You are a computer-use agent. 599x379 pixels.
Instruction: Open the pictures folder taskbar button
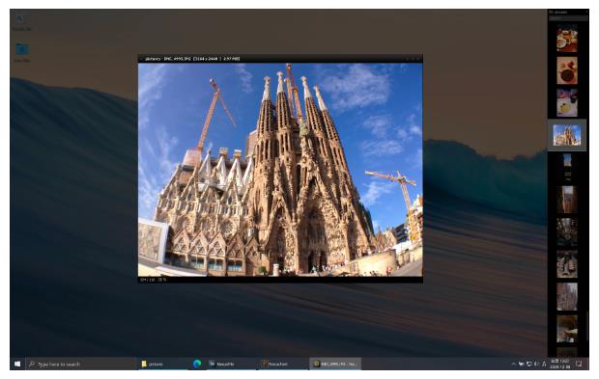pyautogui.click(x=162, y=364)
